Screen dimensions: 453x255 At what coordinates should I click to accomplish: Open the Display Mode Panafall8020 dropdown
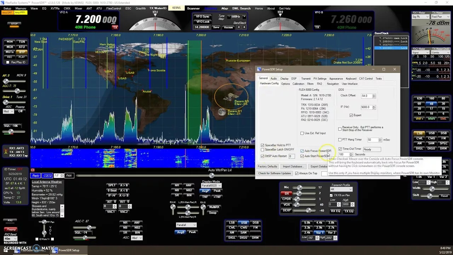point(211,186)
